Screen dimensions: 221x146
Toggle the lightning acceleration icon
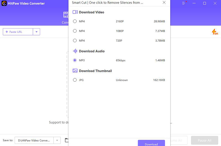[215, 32]
